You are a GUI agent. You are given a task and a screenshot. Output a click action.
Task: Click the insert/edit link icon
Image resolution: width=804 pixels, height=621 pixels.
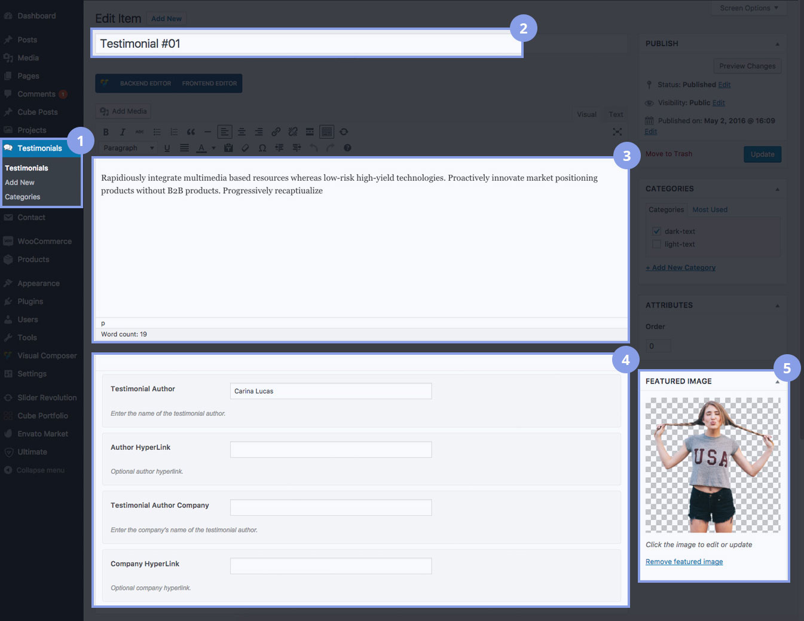276,132
